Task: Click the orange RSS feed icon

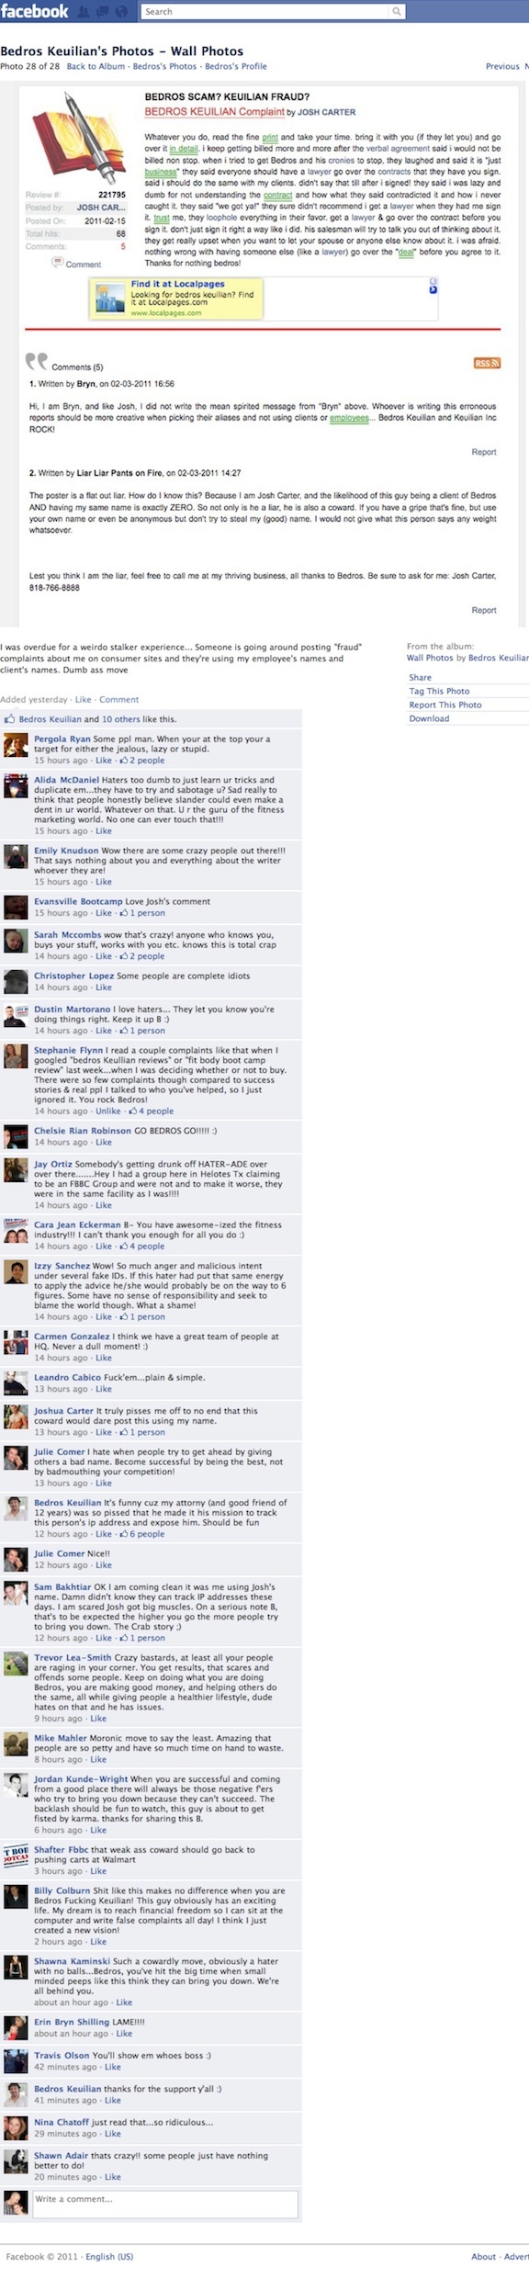Action: click(x=487, y=363)
